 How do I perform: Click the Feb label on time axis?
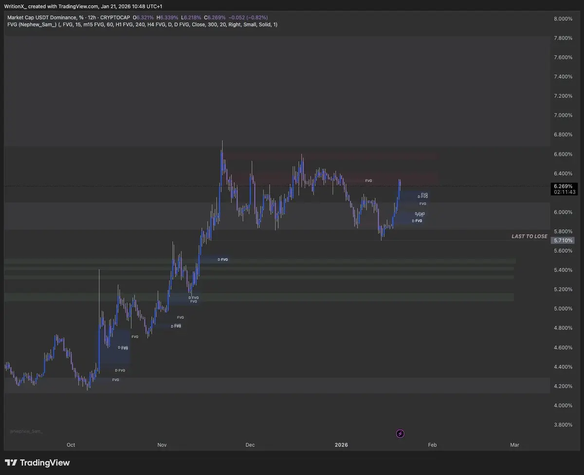(x=432, y=445)
